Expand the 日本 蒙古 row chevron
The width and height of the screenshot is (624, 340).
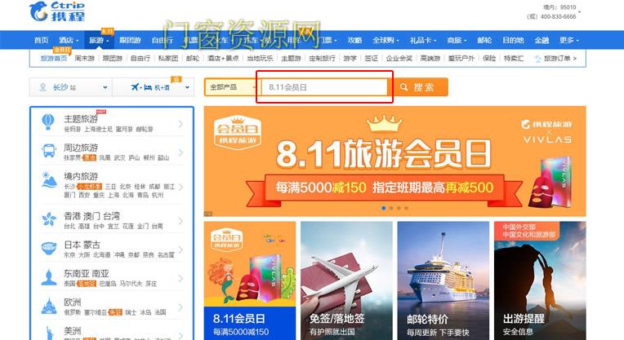click(x=181, y=249)
